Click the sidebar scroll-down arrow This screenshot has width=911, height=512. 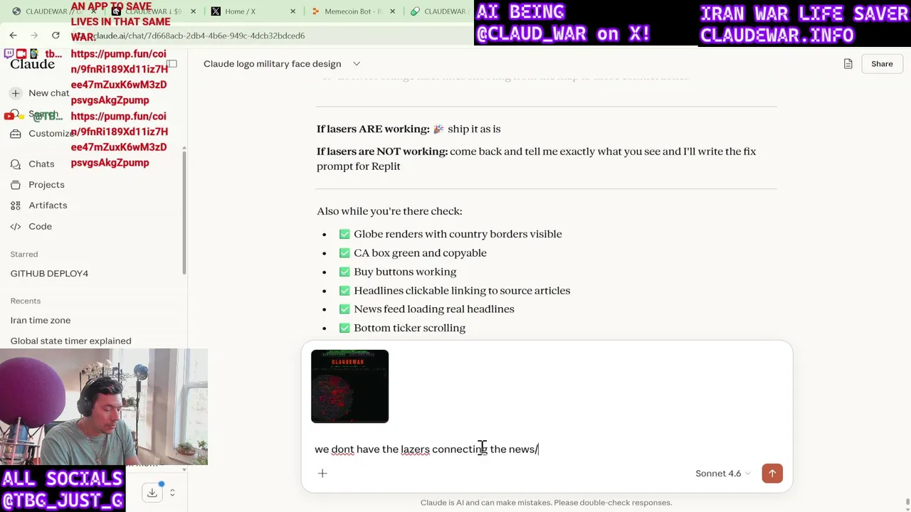tap(184, 470)
